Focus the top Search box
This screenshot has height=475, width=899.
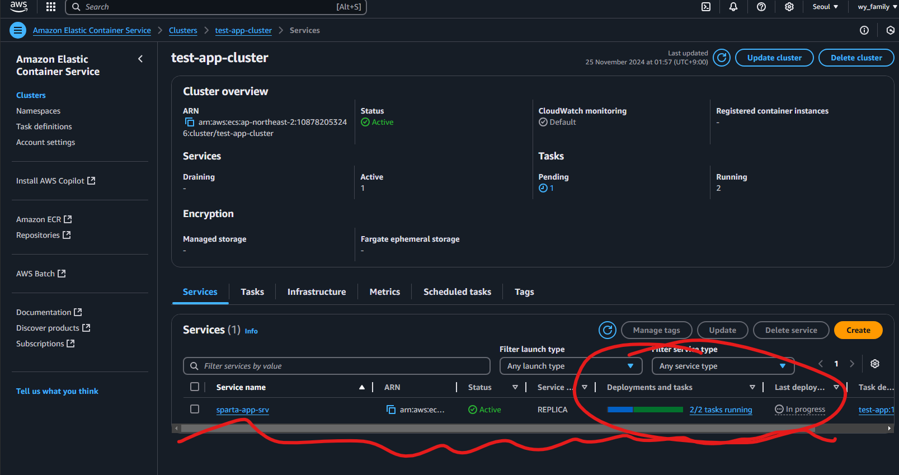tap(216, 7)
